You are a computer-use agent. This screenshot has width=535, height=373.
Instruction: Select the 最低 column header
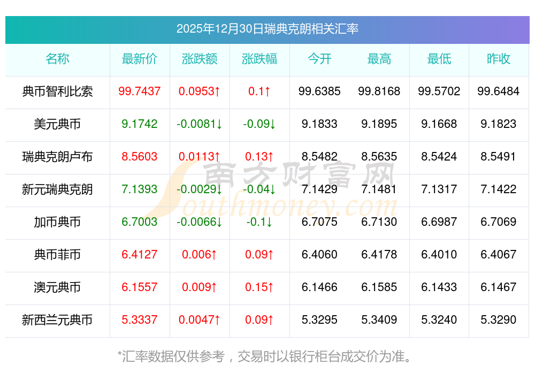(439, 59)
